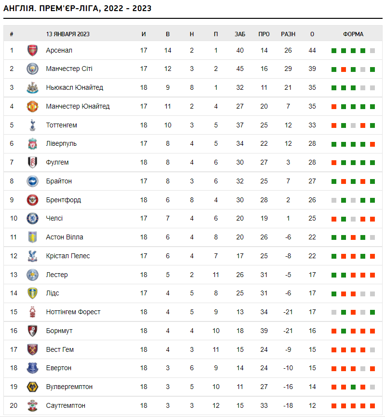Click the ФОРМА column header
The image size is (385, 417).
click(x=353, y=34)
